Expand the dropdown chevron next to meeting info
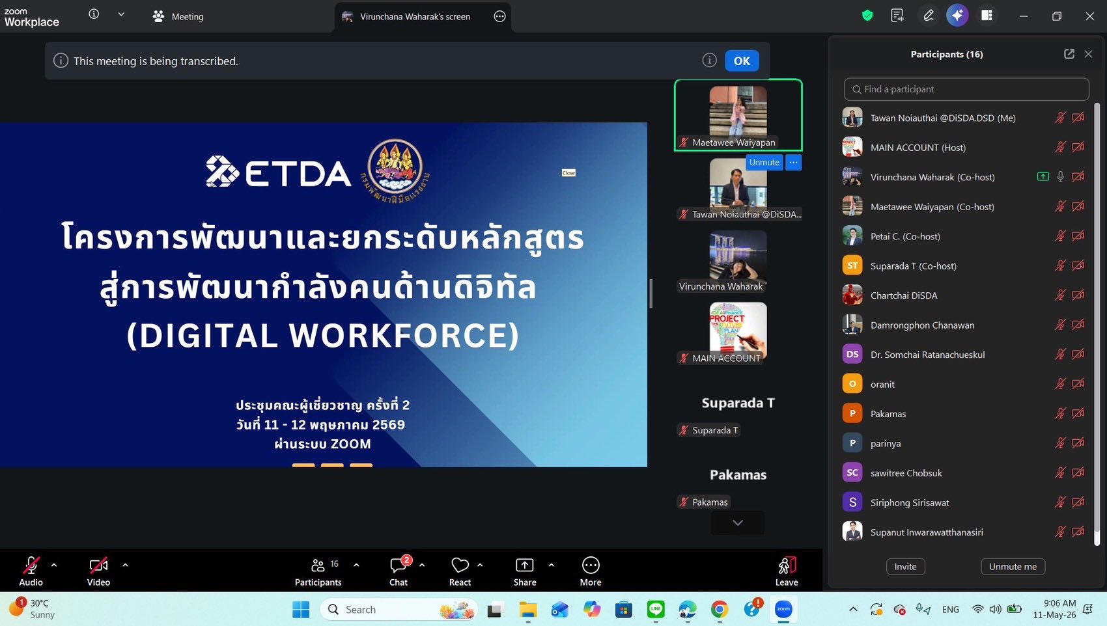1107x626 pixels. 121,14
